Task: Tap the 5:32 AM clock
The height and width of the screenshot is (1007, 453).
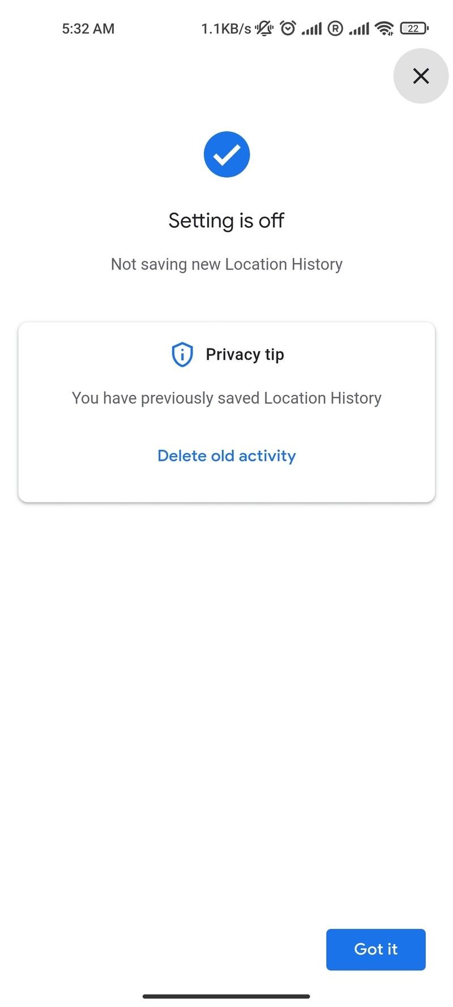Action: point(88,28)
